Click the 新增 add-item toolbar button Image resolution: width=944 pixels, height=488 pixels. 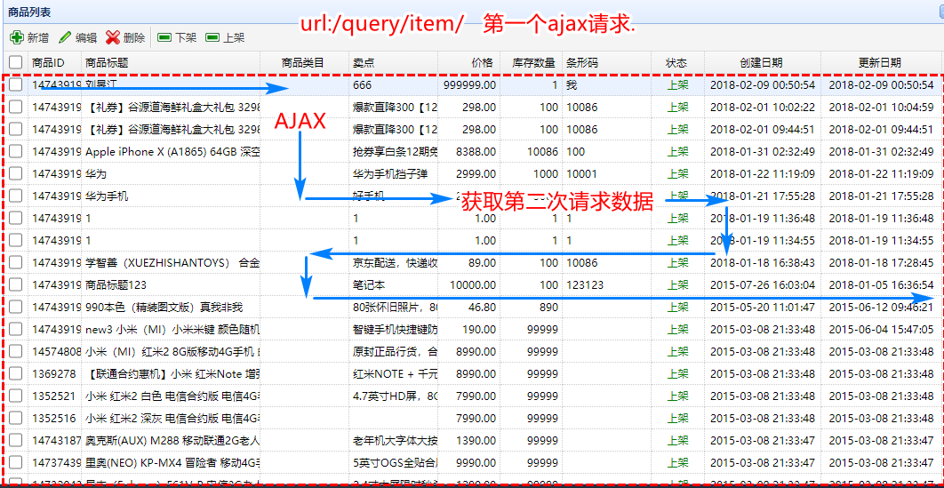pyautogui.click(x=30, y=38)
